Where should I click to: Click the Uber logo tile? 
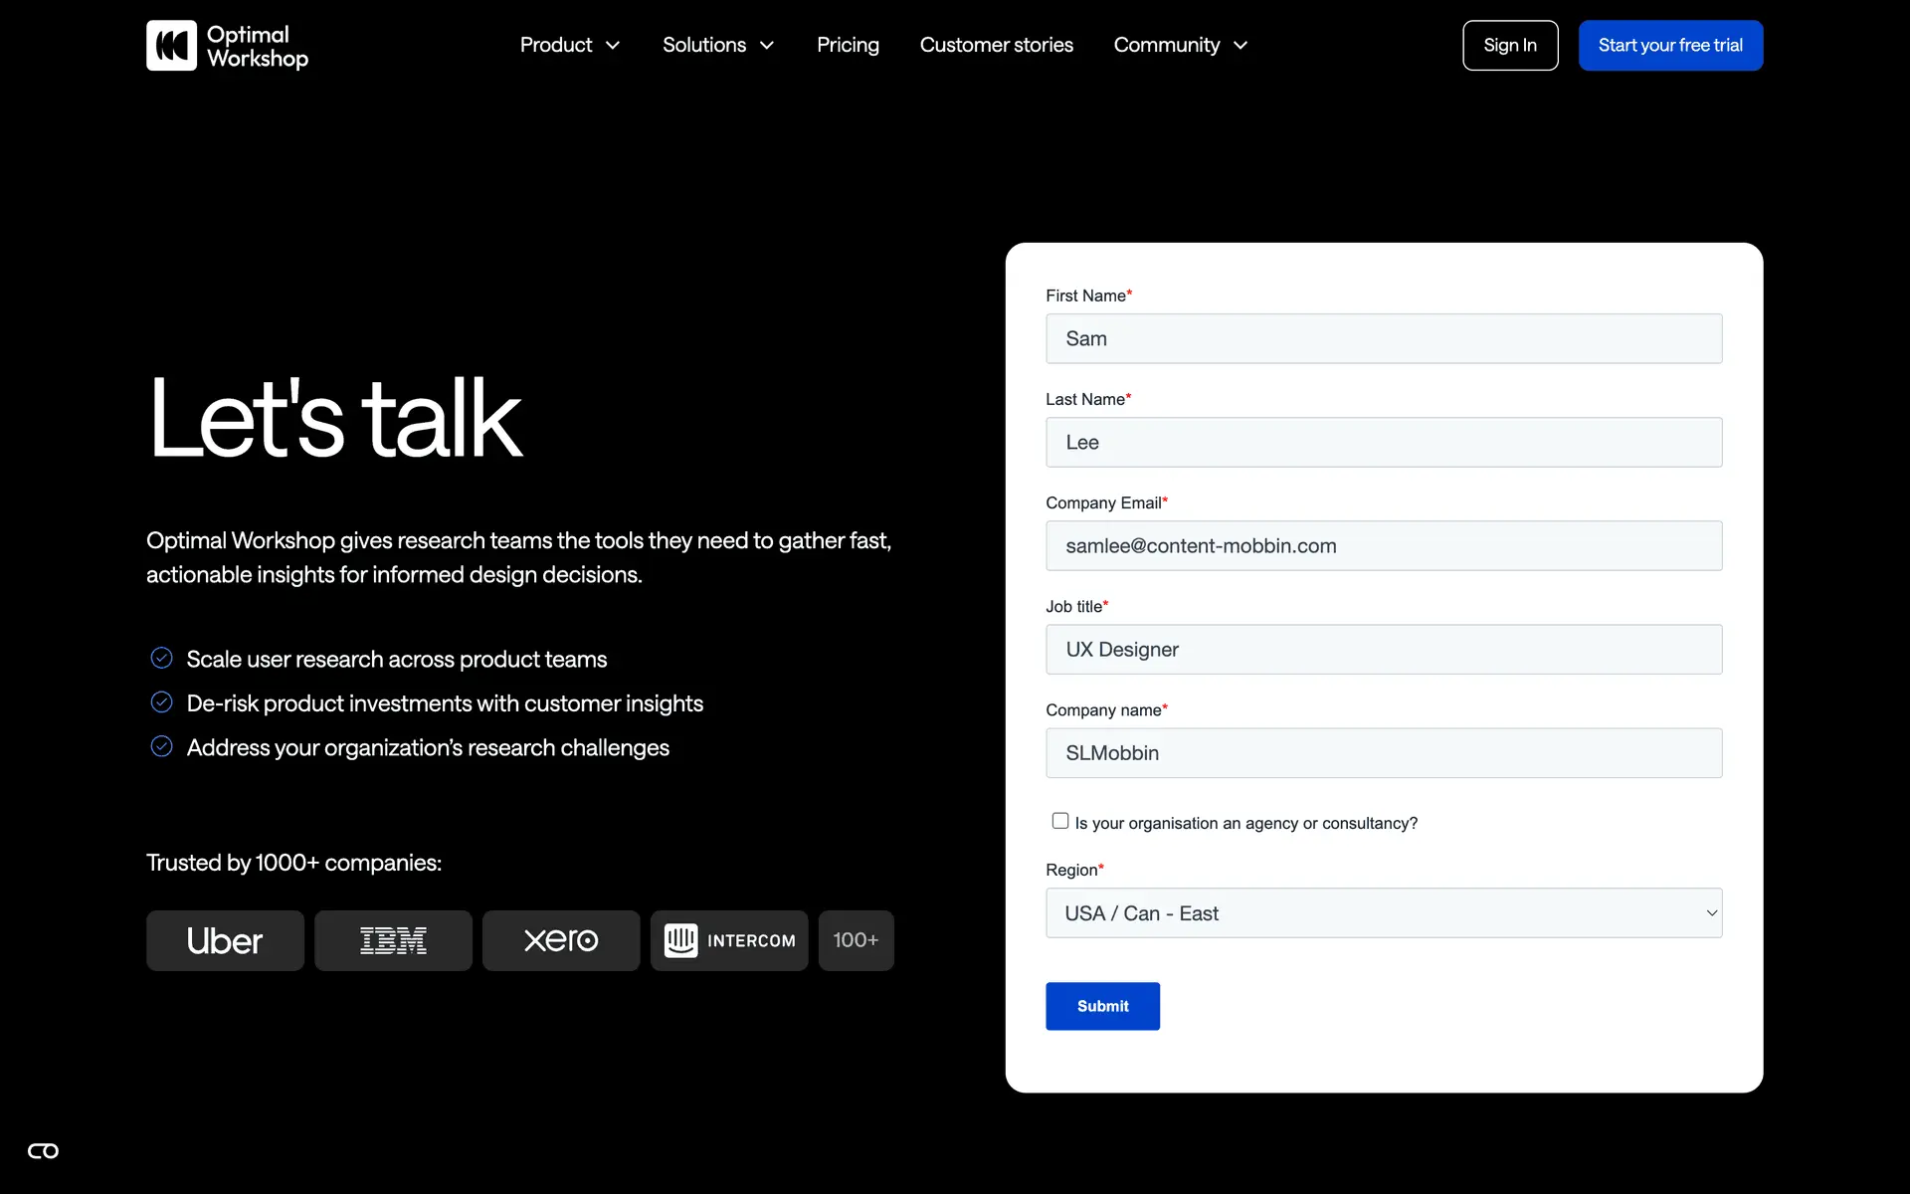pyautogui.click(x=225, y=940)
